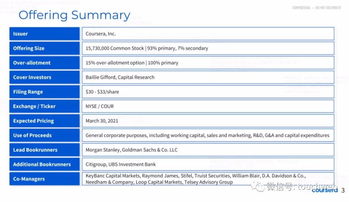This screenshot has width=349, height=202.
Task: Select the 'Expected Pricing' label cell
Action: pyautogui.click(x=45, y=121)
